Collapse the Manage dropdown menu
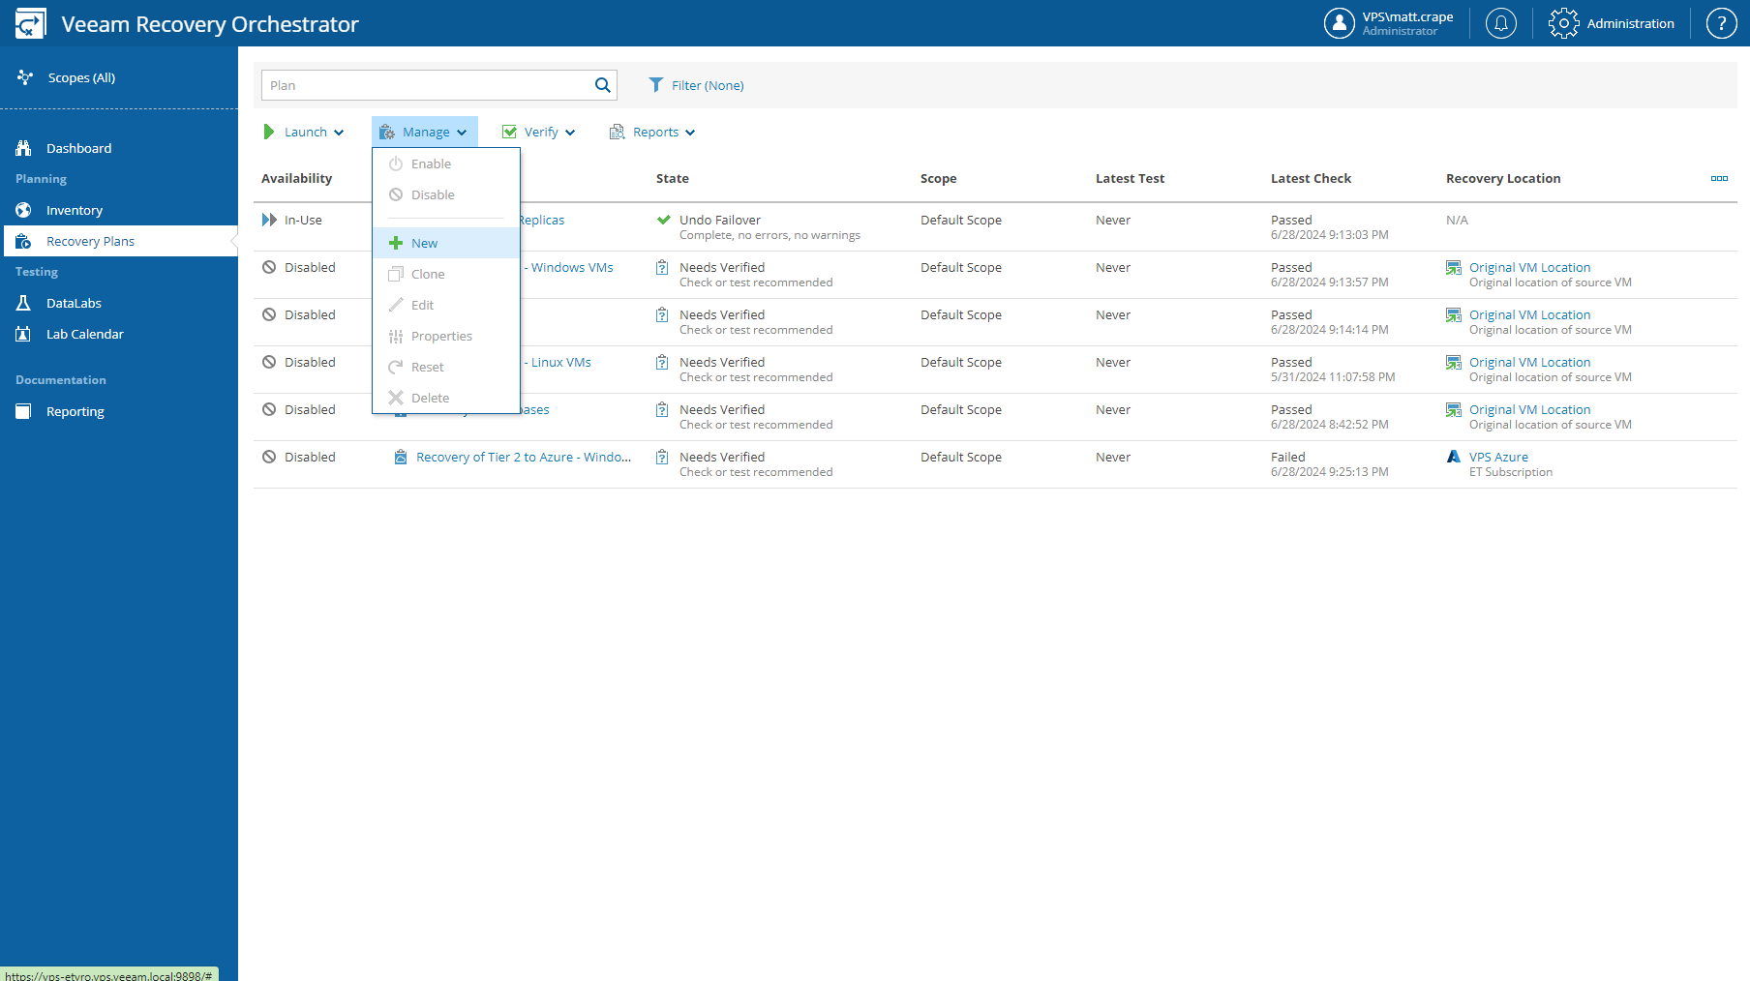 [425, 133]
